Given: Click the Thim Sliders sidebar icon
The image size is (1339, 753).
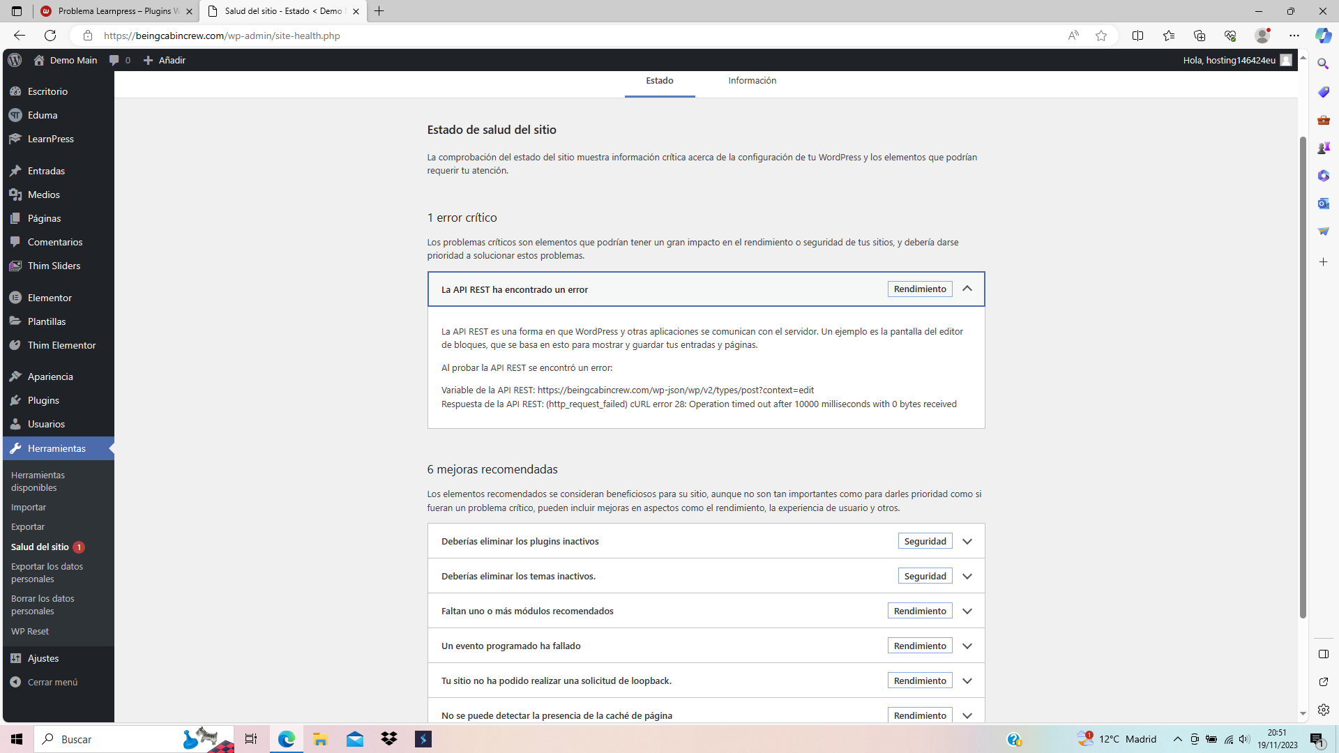Looking at the screenshot, I should pos(15,266).
